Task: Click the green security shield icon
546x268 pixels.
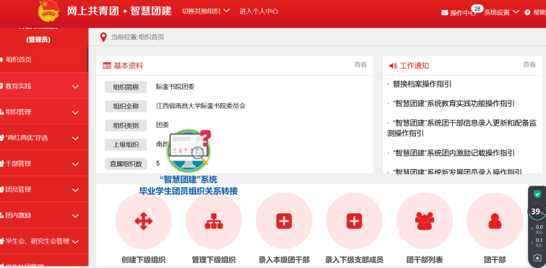Action: pyautogui.click(x=537, y=194)
